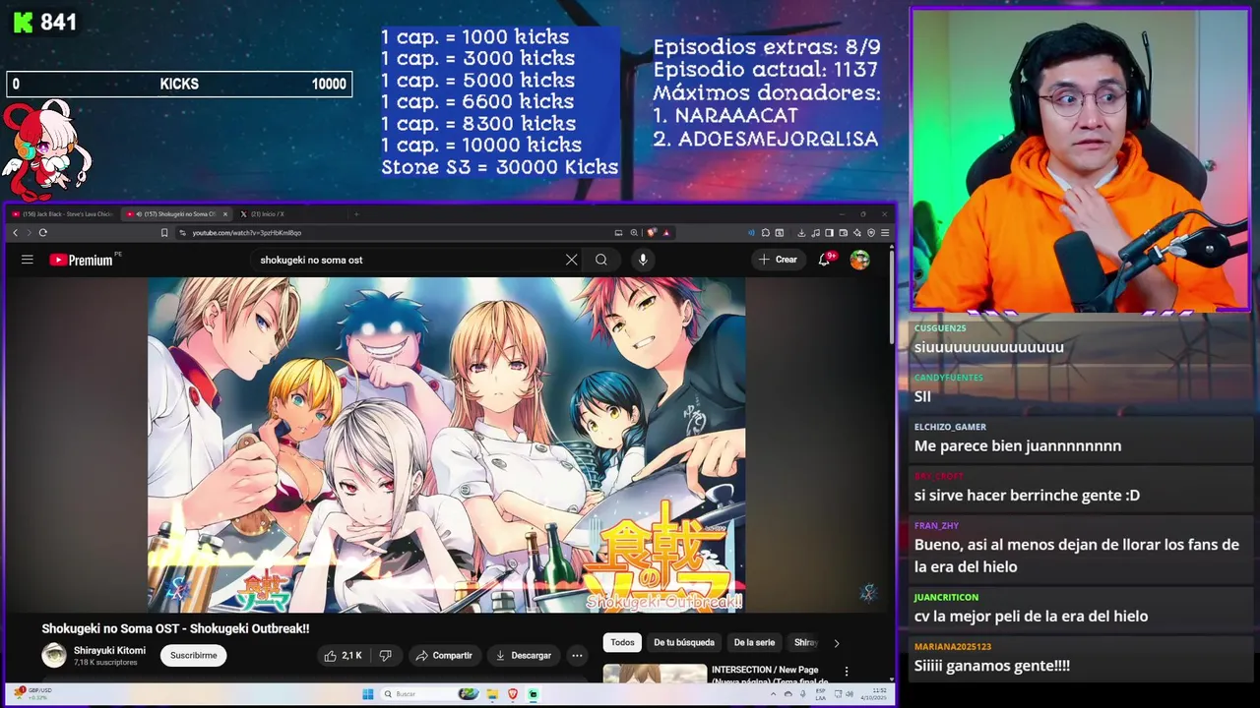
Task: Select the Shokugeki no Soma OST browser tab
Action: (175, 214)
